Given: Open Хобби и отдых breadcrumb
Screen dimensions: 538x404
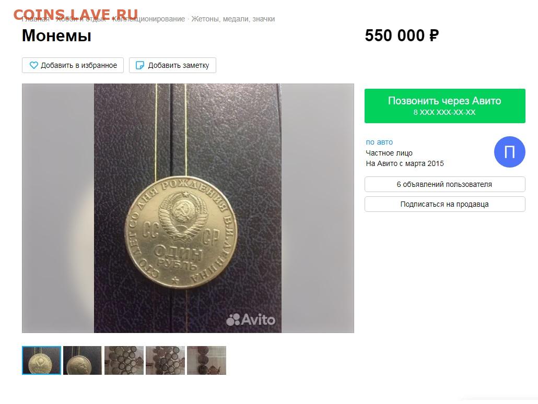Looking at the screenshot, I should point(81,19).
